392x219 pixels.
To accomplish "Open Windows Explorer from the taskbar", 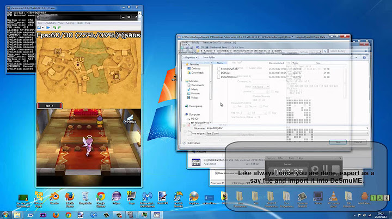I will (x=17, y=215).
